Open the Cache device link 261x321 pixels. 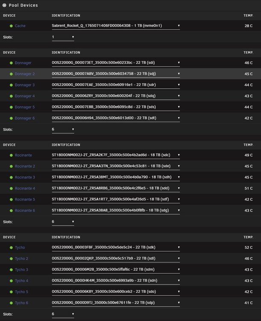[20, 26]
